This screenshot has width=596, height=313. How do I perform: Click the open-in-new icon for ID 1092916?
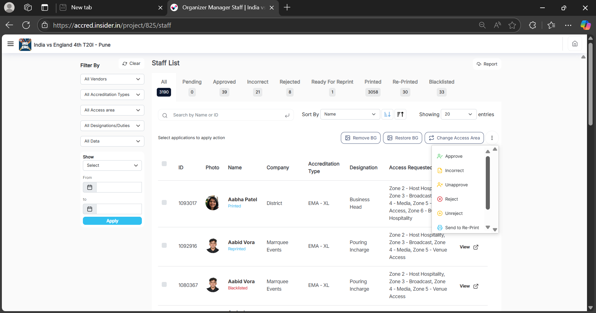[x=476, y=247]
